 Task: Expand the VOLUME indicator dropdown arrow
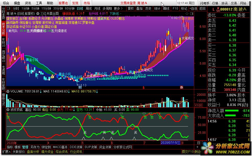8,91
